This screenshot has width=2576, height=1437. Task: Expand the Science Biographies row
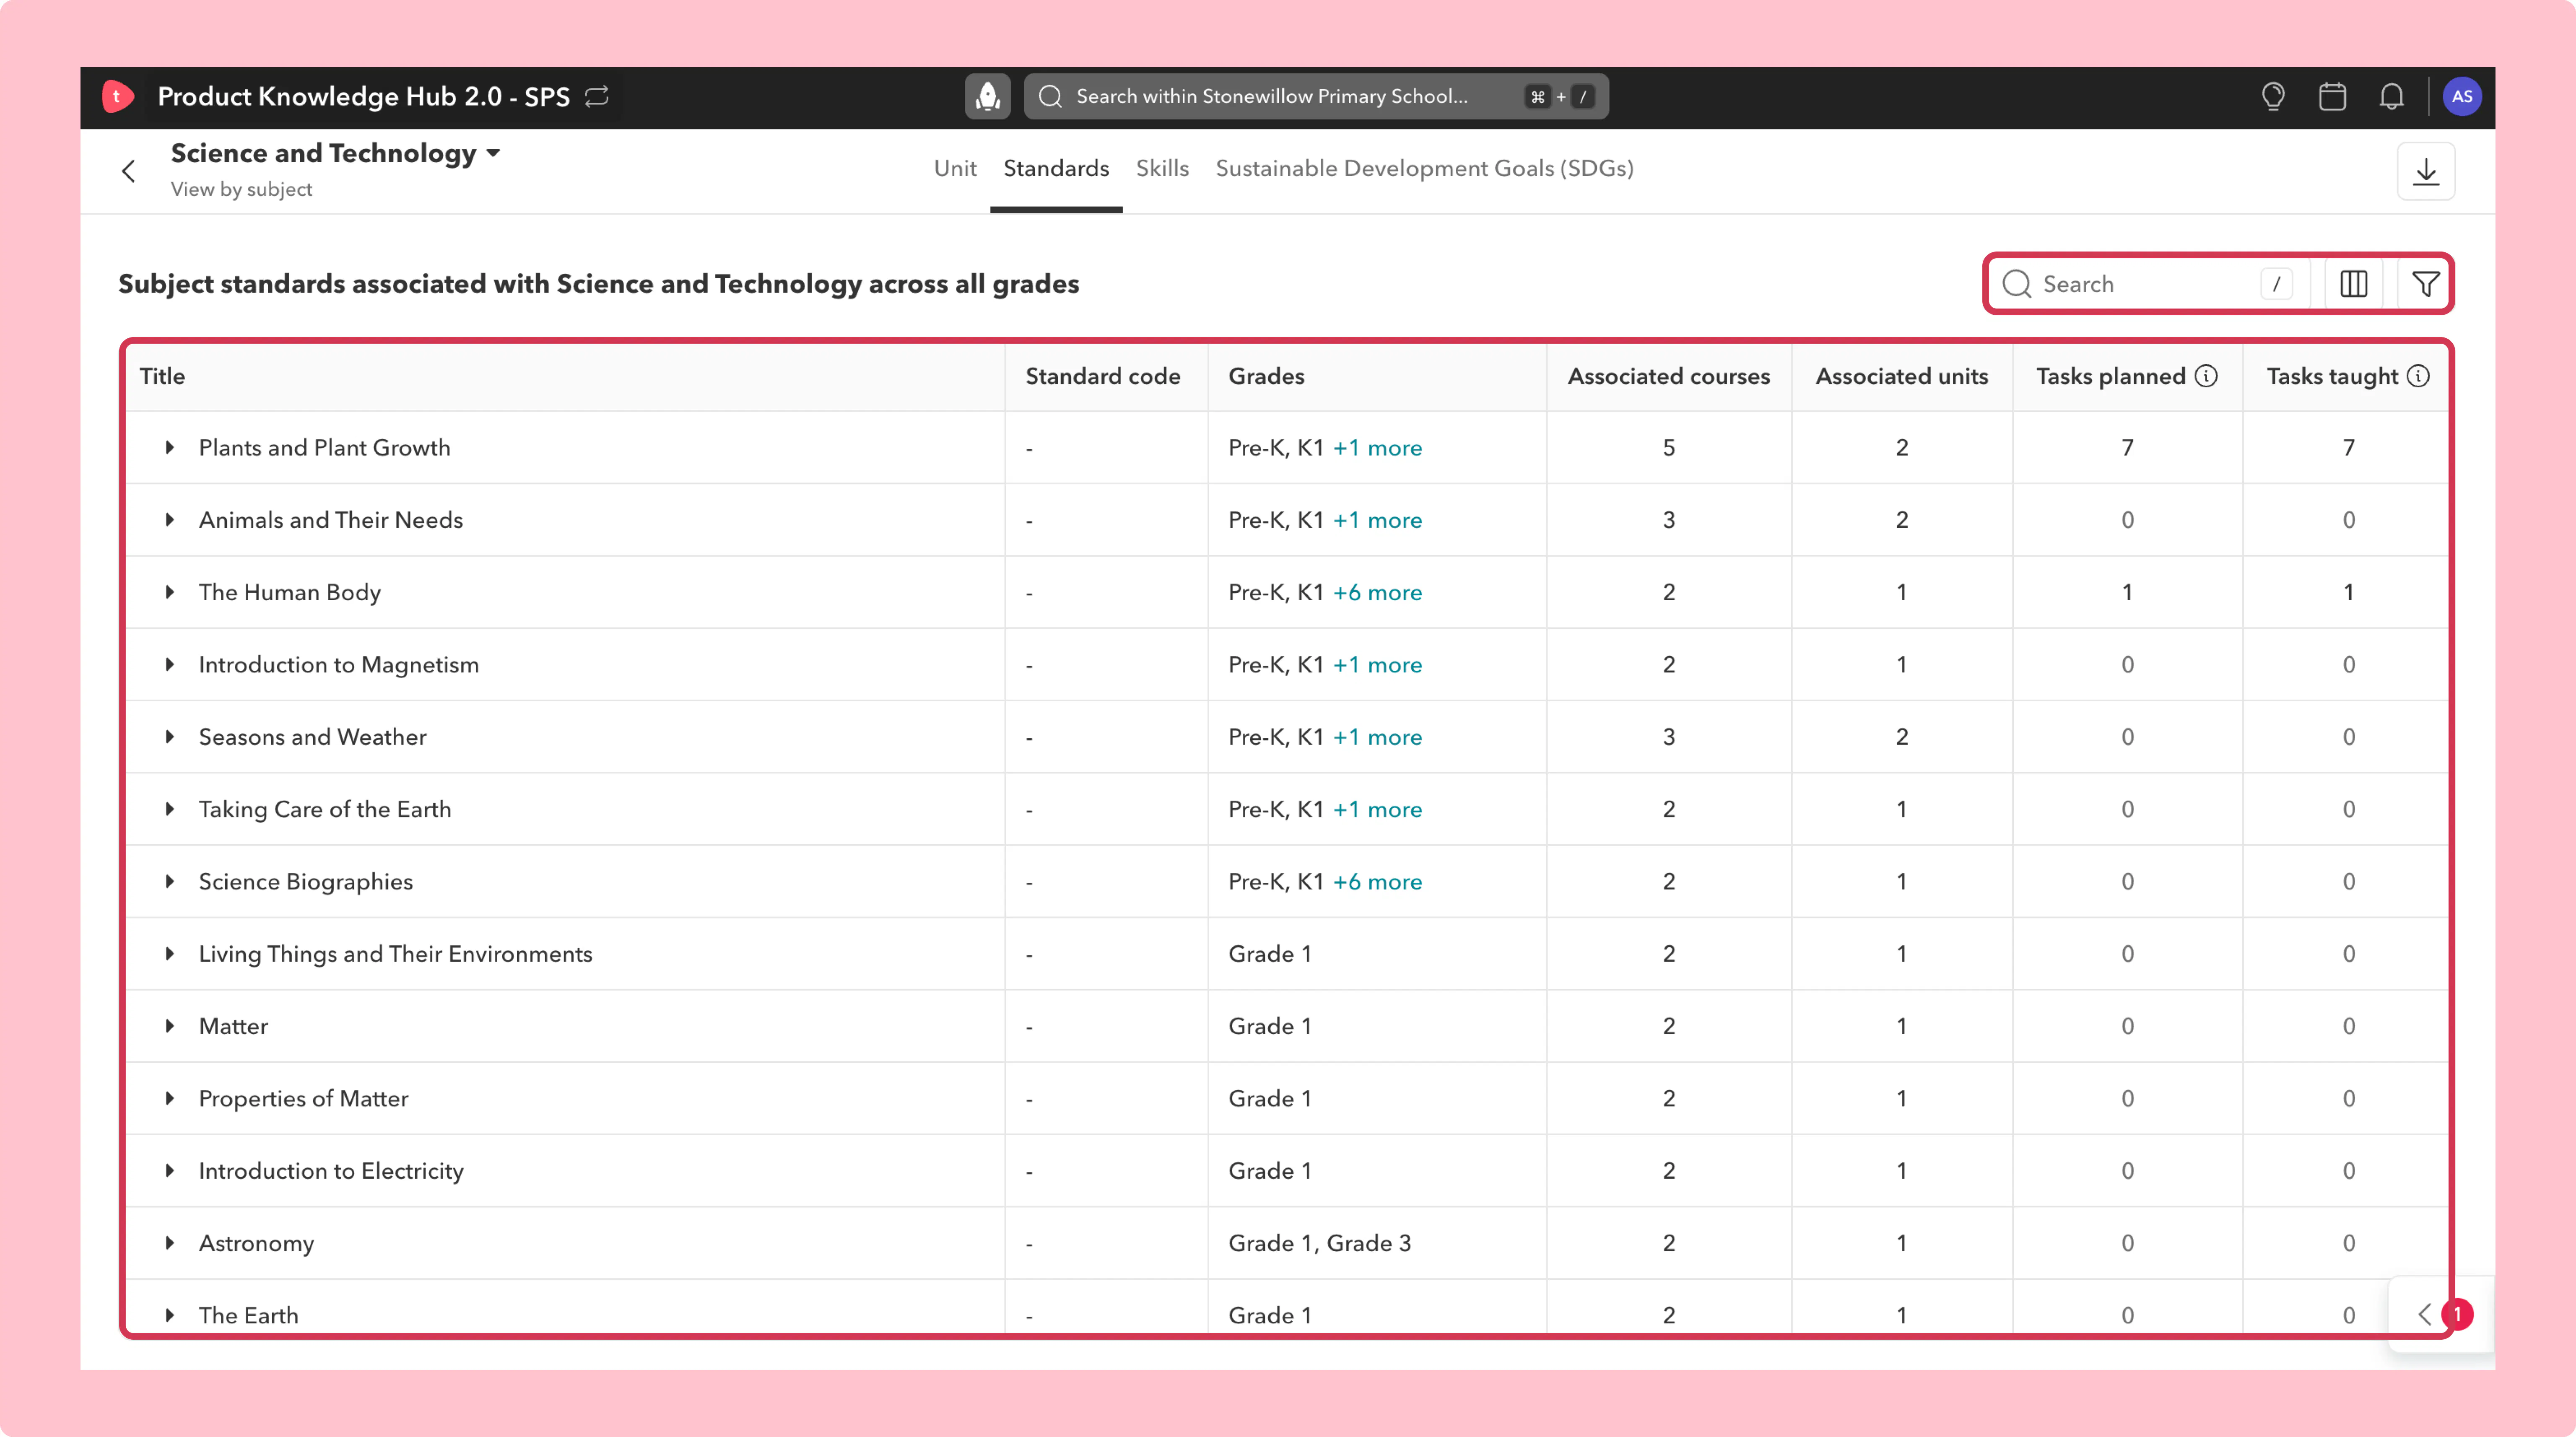point(170,882)
